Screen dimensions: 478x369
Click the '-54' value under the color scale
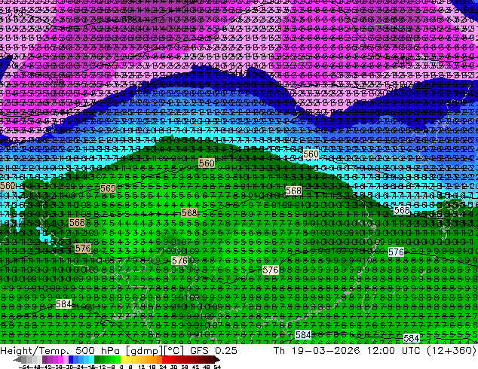pos(24,367)
